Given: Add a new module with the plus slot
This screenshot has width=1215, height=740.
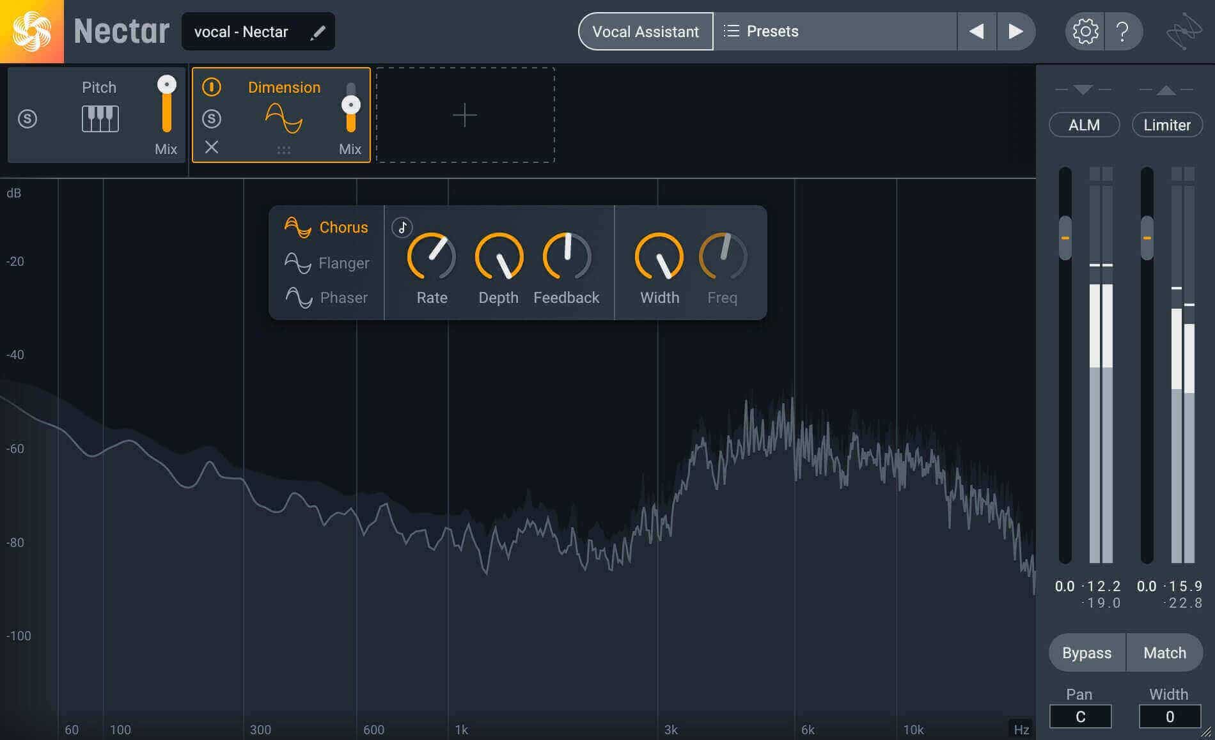Looking at the screenshot, I should click(x=465, y=115).
